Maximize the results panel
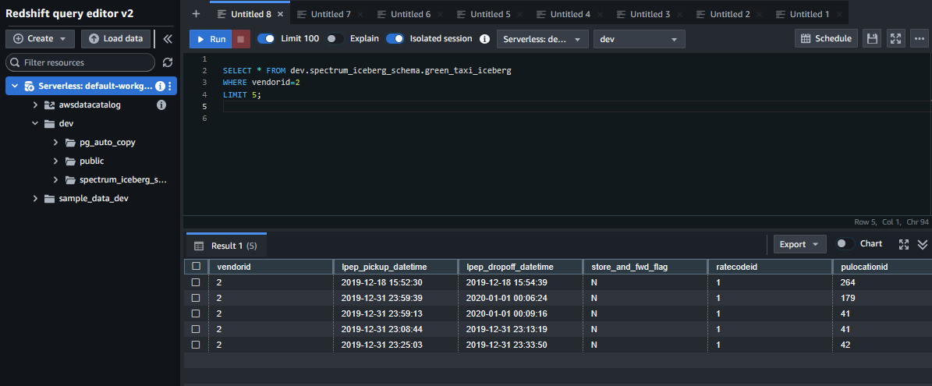 904,244
